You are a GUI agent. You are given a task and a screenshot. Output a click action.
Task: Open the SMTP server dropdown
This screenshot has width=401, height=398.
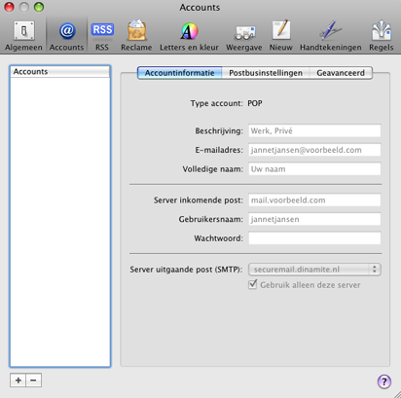pyautogui.click(x=314, y=270)
